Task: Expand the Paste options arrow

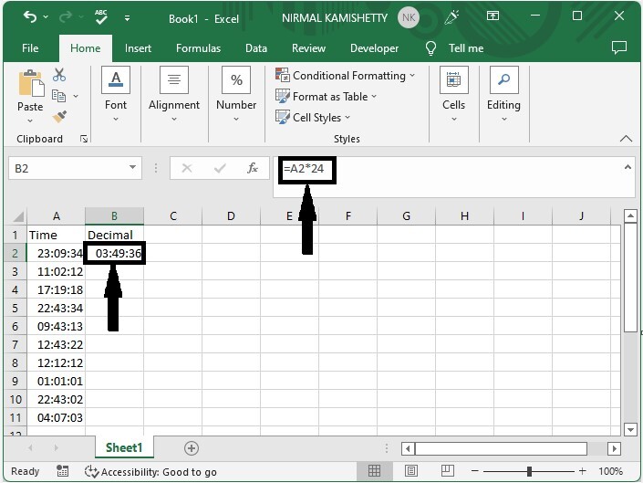Action: click(30, 121)
